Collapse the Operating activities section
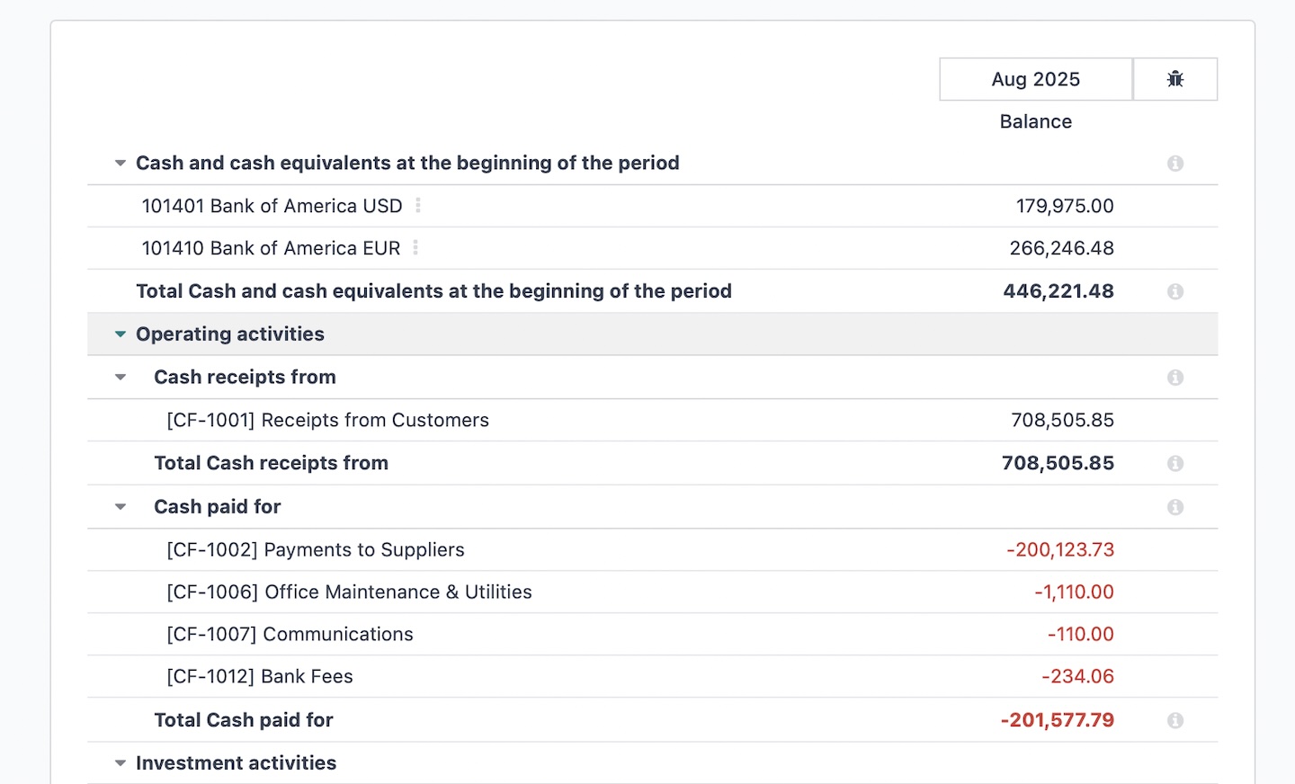 point(121,334)
